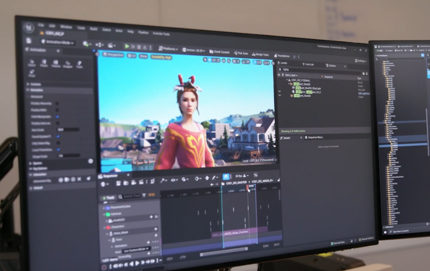Toggle the Local Transforms checked checkbox
Image resolution: width=430 pixels, height=271 pixels.
pos(58,149)
